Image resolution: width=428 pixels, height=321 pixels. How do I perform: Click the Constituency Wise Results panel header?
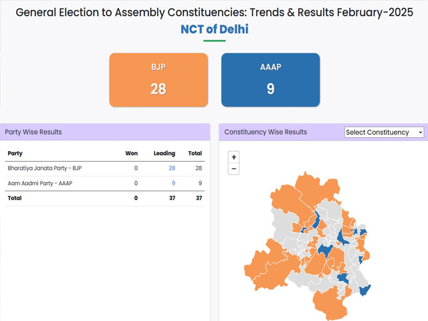pos(265,132)
